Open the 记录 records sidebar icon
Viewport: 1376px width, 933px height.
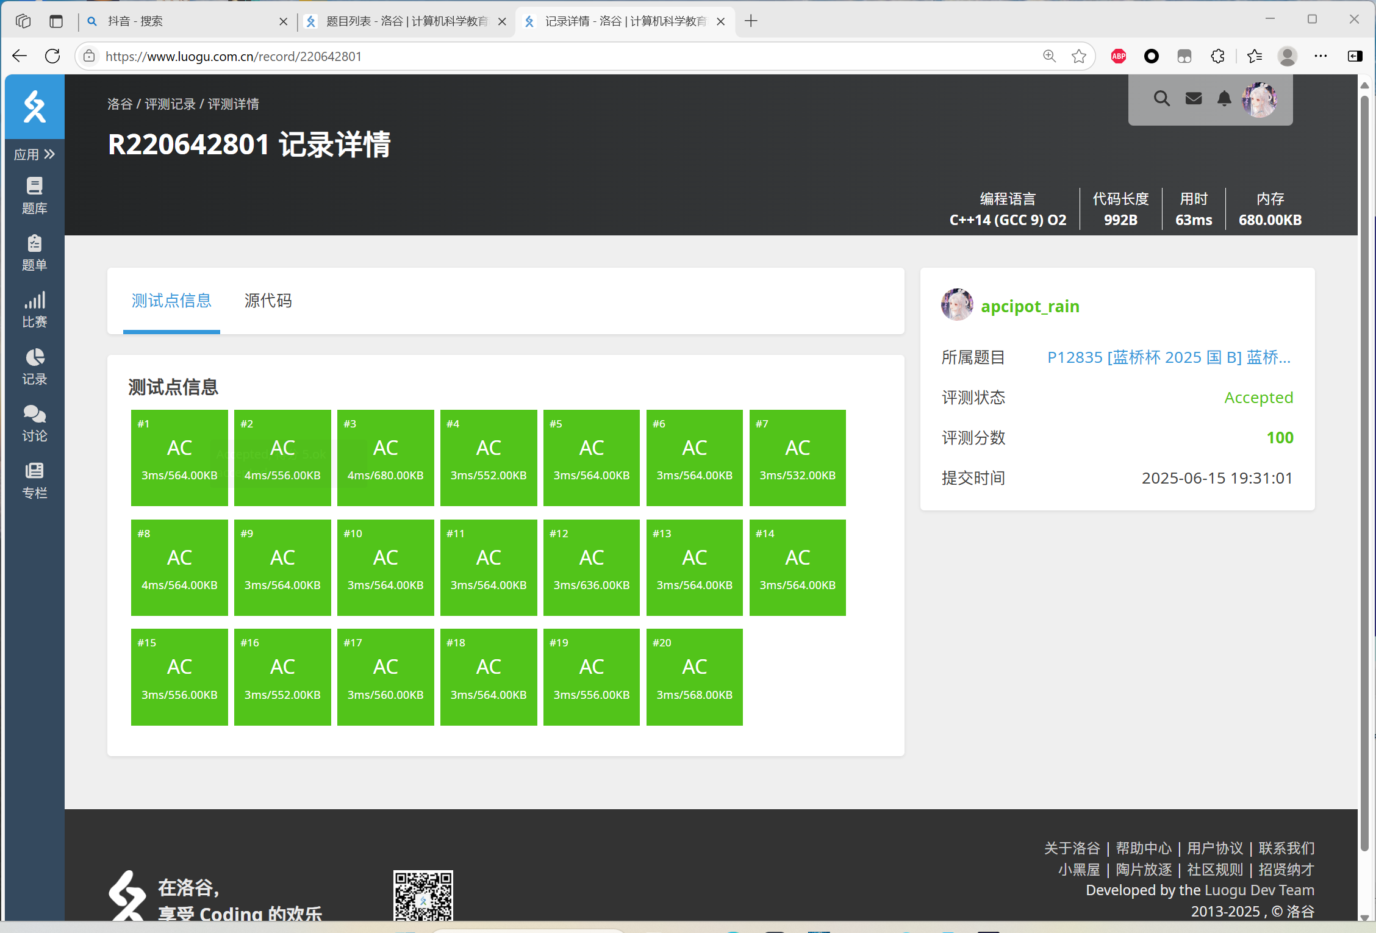pyautogui.click(x=34, y=366)
